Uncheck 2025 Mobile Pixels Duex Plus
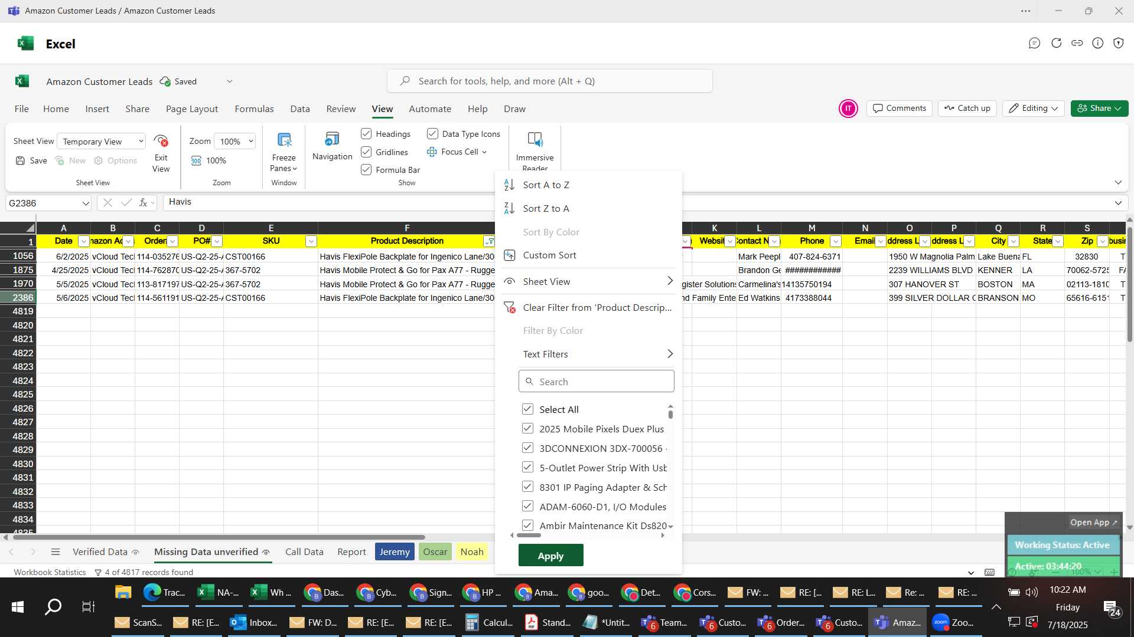Screen dimensions: 1134x637 [527, 429]
